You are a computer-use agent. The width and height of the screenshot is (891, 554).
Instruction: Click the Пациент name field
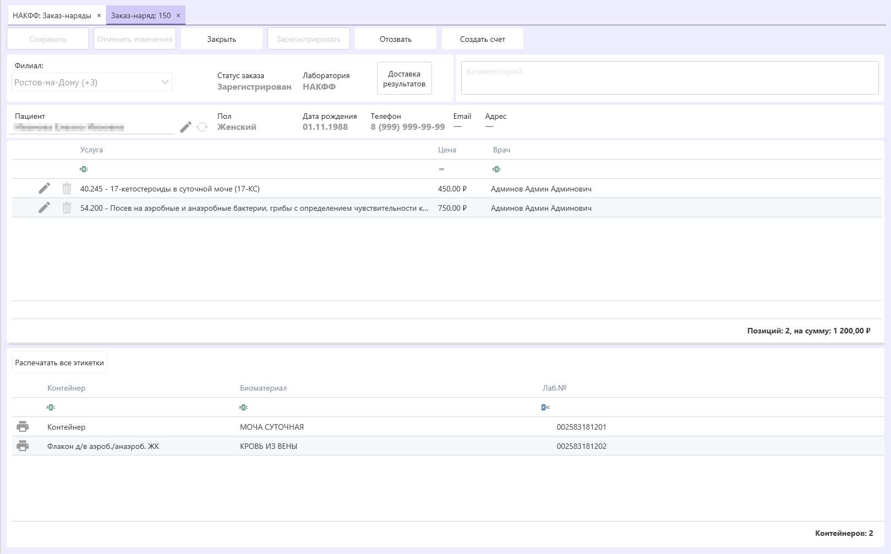[92, 127]
